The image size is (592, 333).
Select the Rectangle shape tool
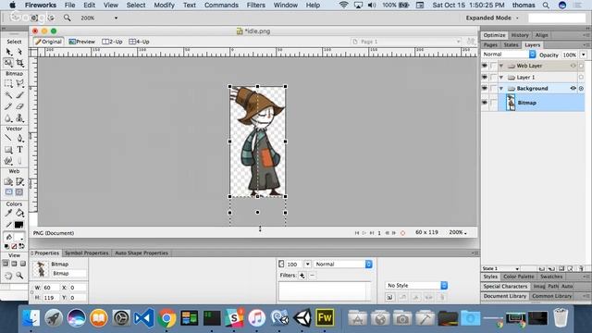[x=8, y=150]
